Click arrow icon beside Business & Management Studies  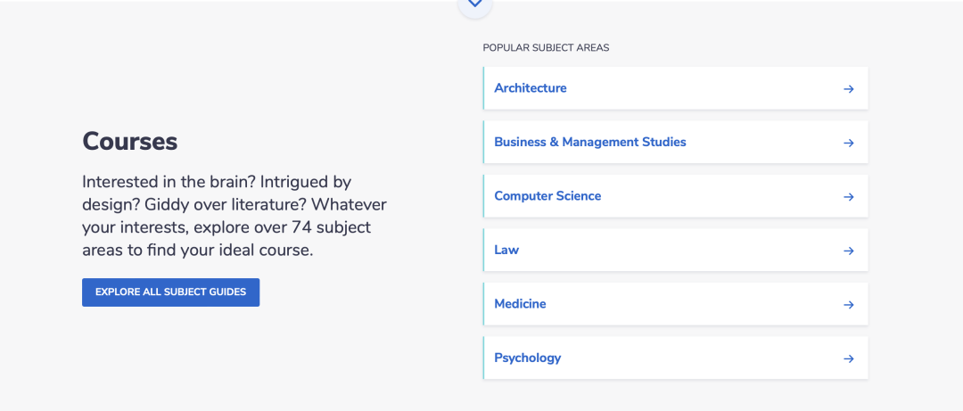[x=848, y=144]
